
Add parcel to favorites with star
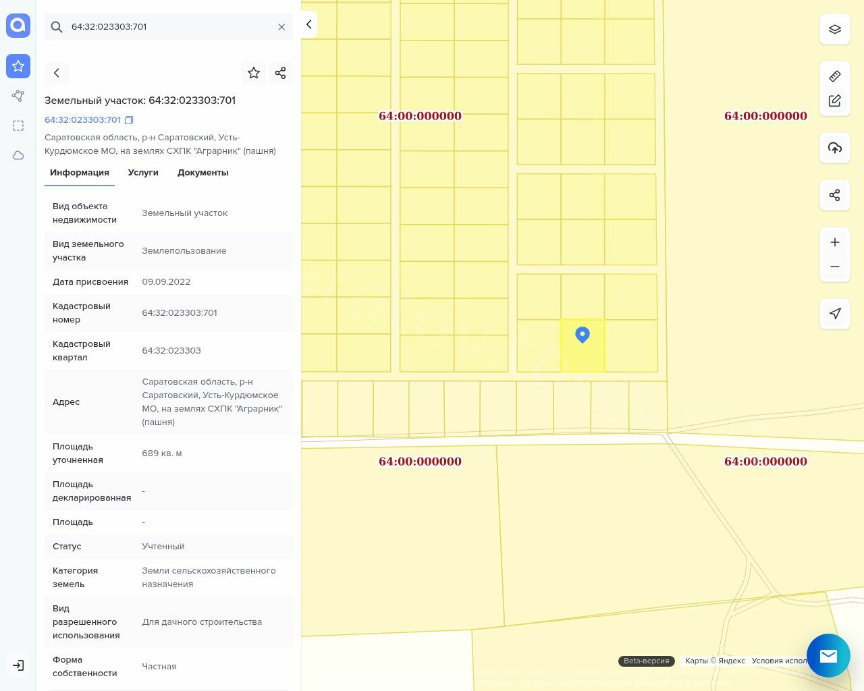254,73
